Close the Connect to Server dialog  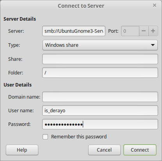(155, 5)
